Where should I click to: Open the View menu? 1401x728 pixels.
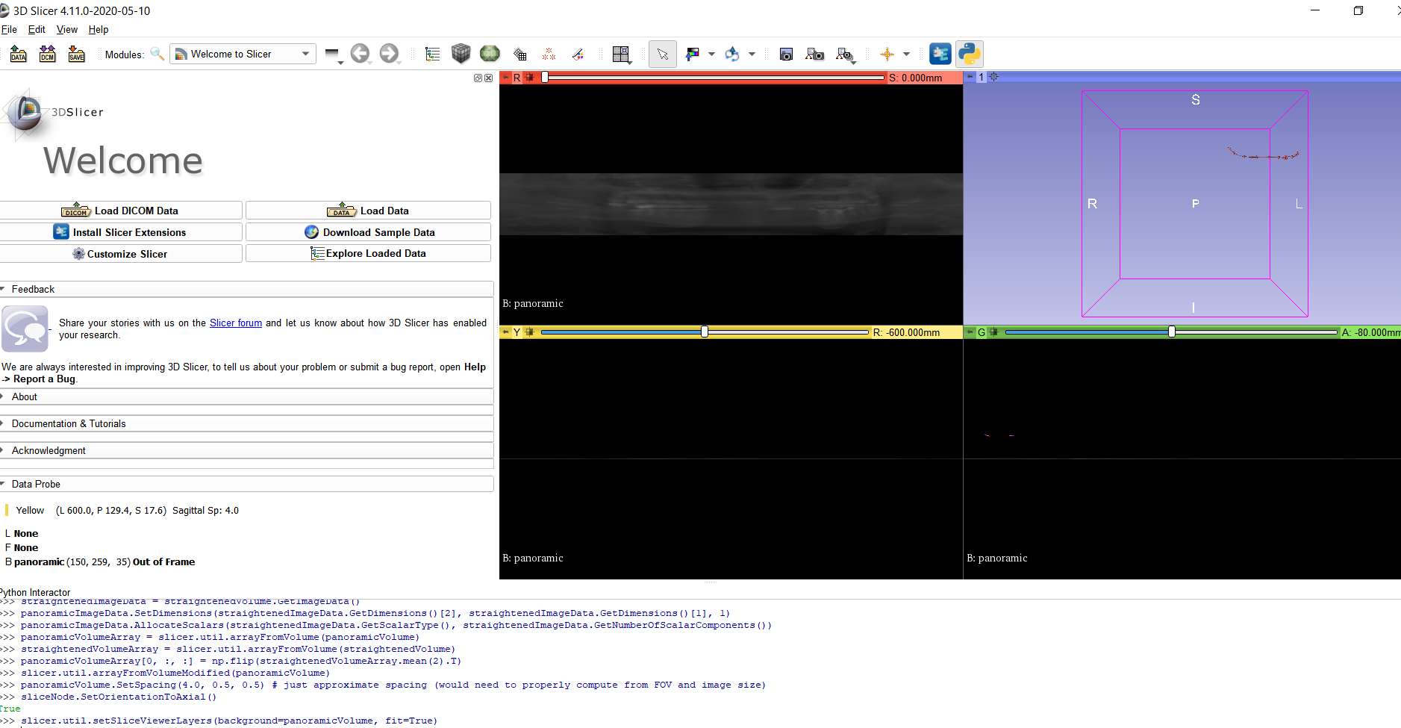tap(67, 30)
